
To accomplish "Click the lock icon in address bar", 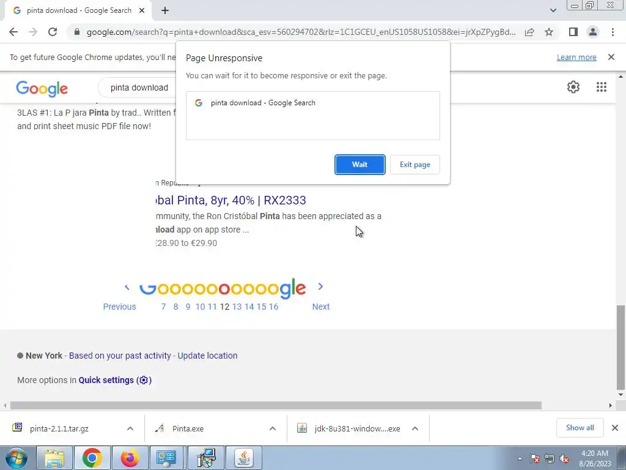I will (x=76, y=32).
